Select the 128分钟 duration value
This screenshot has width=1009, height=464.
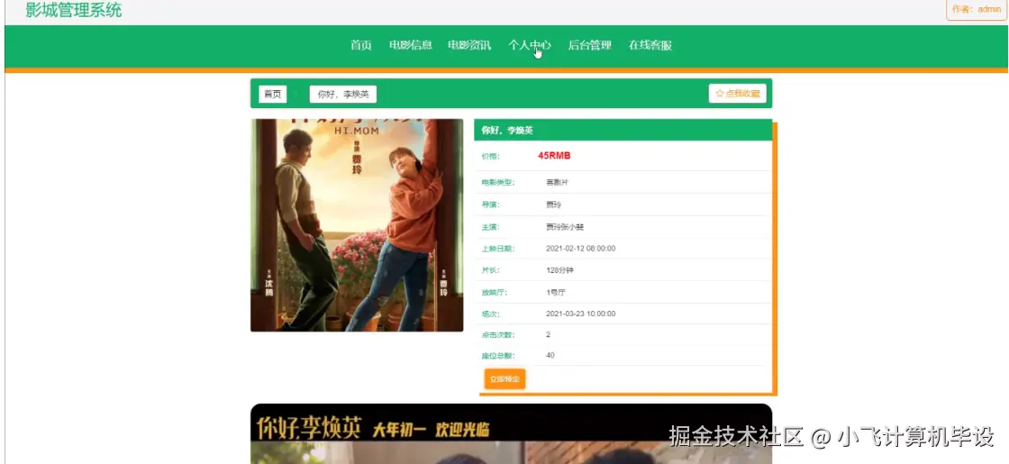(x=559, y=270)
